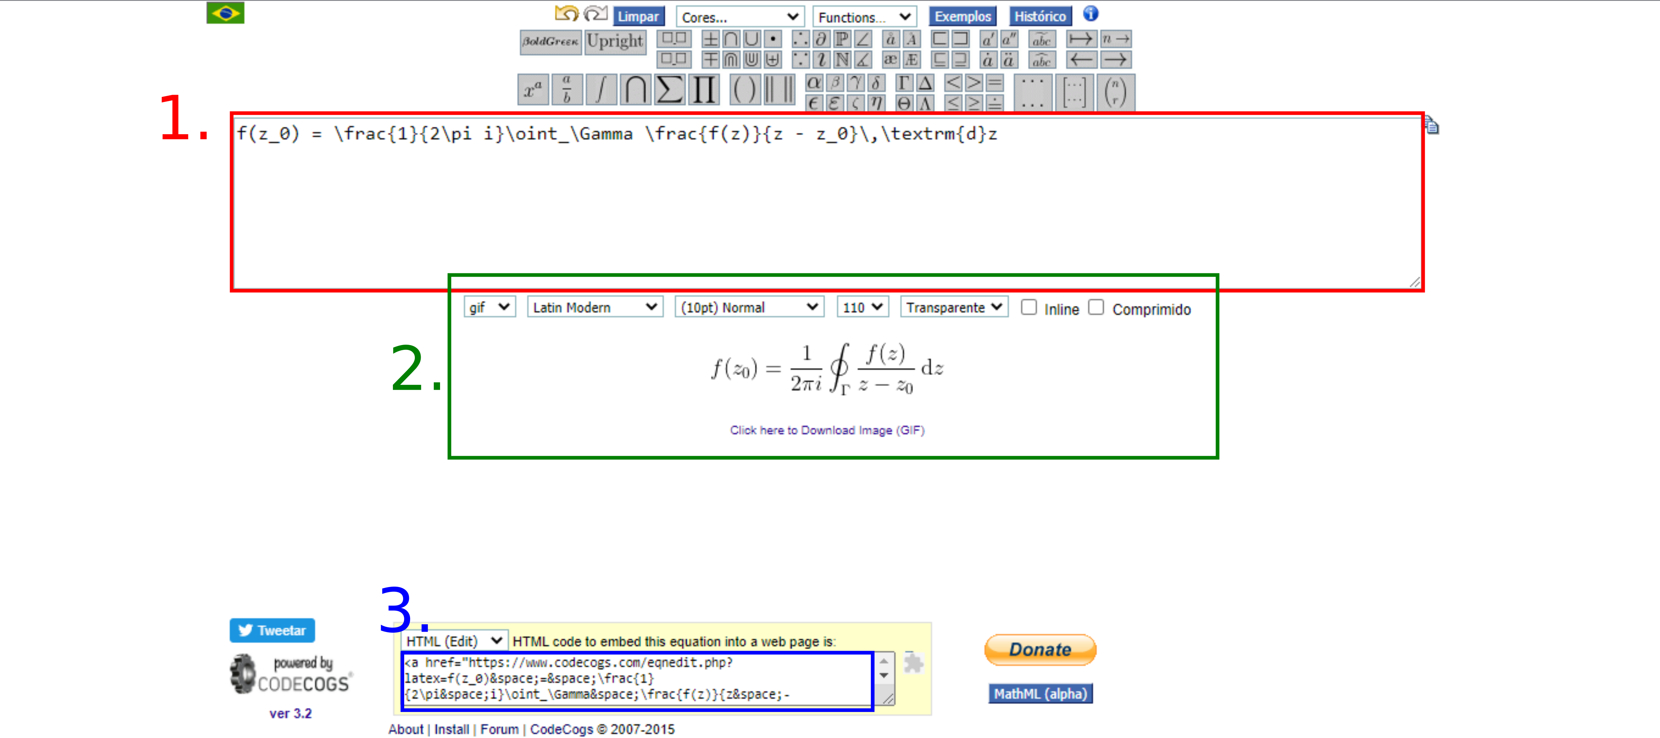Insert the widetilde abc accent

(1041, 39)
